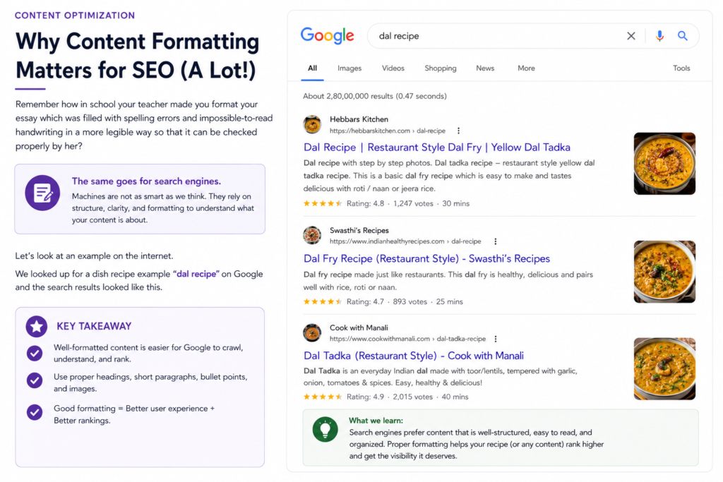Click the purple notepad edit icon
The image size is (723, 482).
point(42,193)
